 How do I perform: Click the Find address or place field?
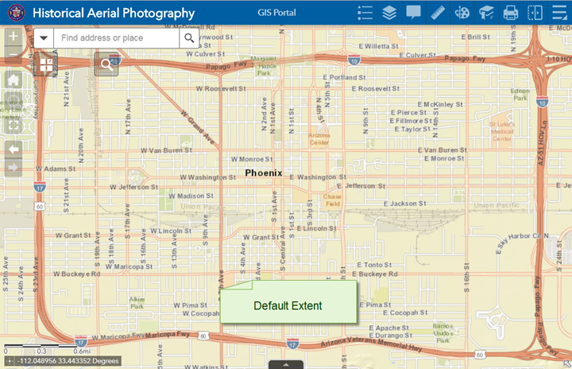tap(117, 37)
